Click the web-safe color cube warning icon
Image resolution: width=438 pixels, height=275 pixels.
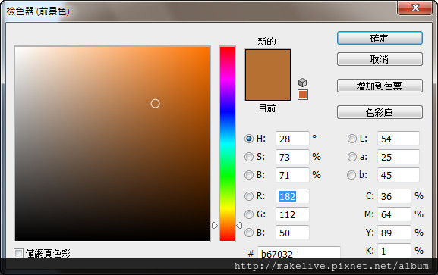tap(303, 83)
